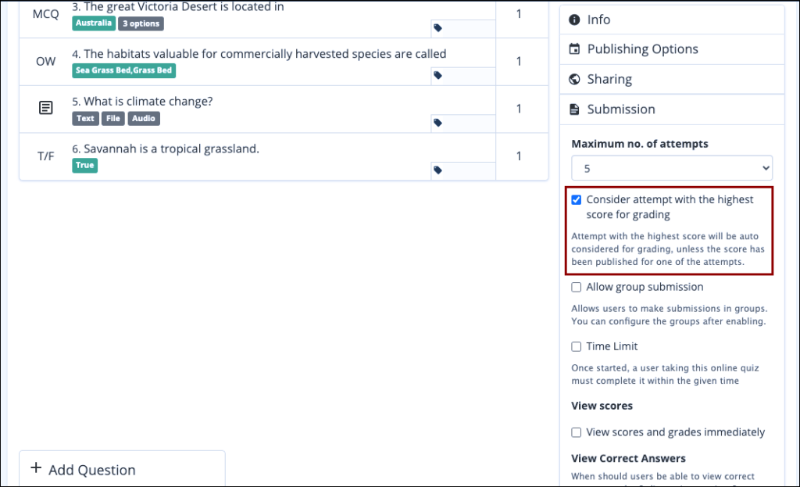
Task: Collapse the Submission section
Action: click(x=621, y=109)
